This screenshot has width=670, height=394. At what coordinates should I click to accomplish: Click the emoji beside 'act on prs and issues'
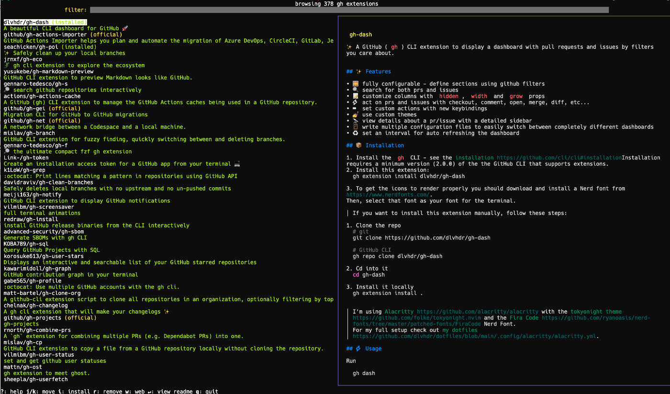click(x=355, y=102)
